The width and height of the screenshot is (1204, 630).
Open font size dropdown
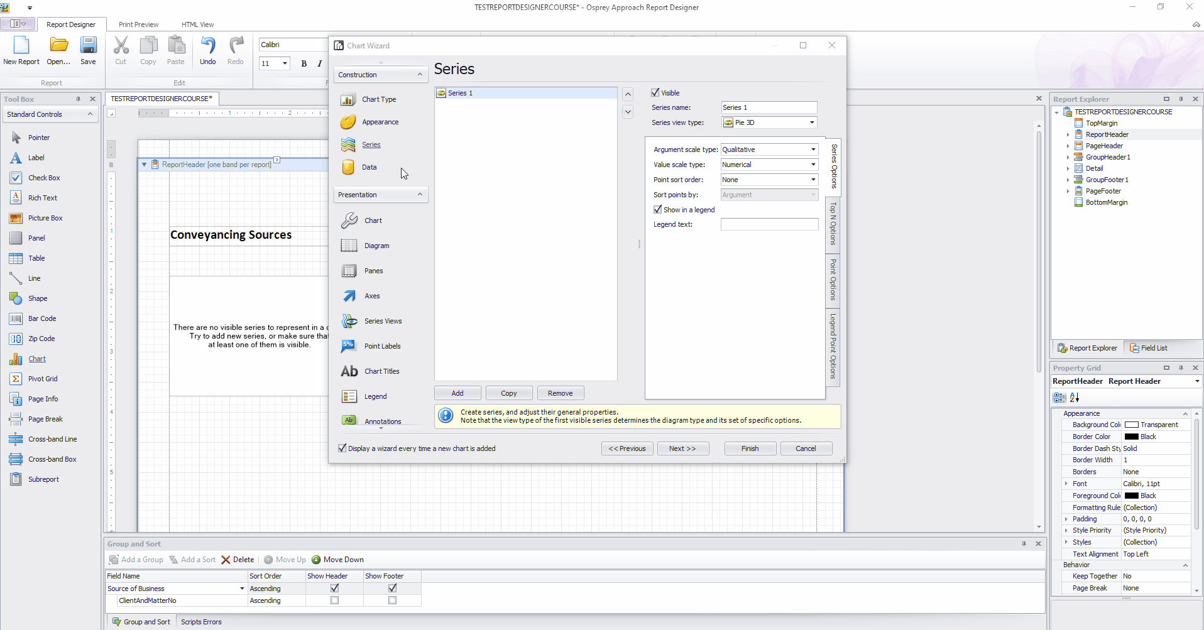pos(285,63)
